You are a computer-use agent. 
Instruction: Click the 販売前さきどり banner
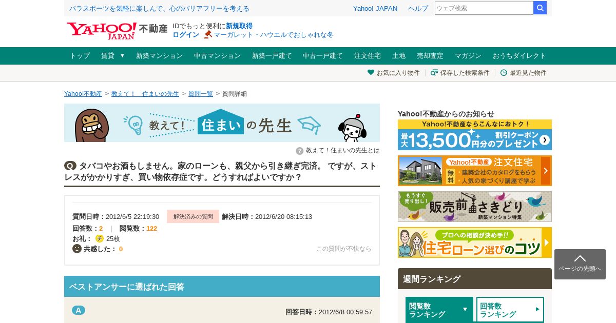[475, 207]
